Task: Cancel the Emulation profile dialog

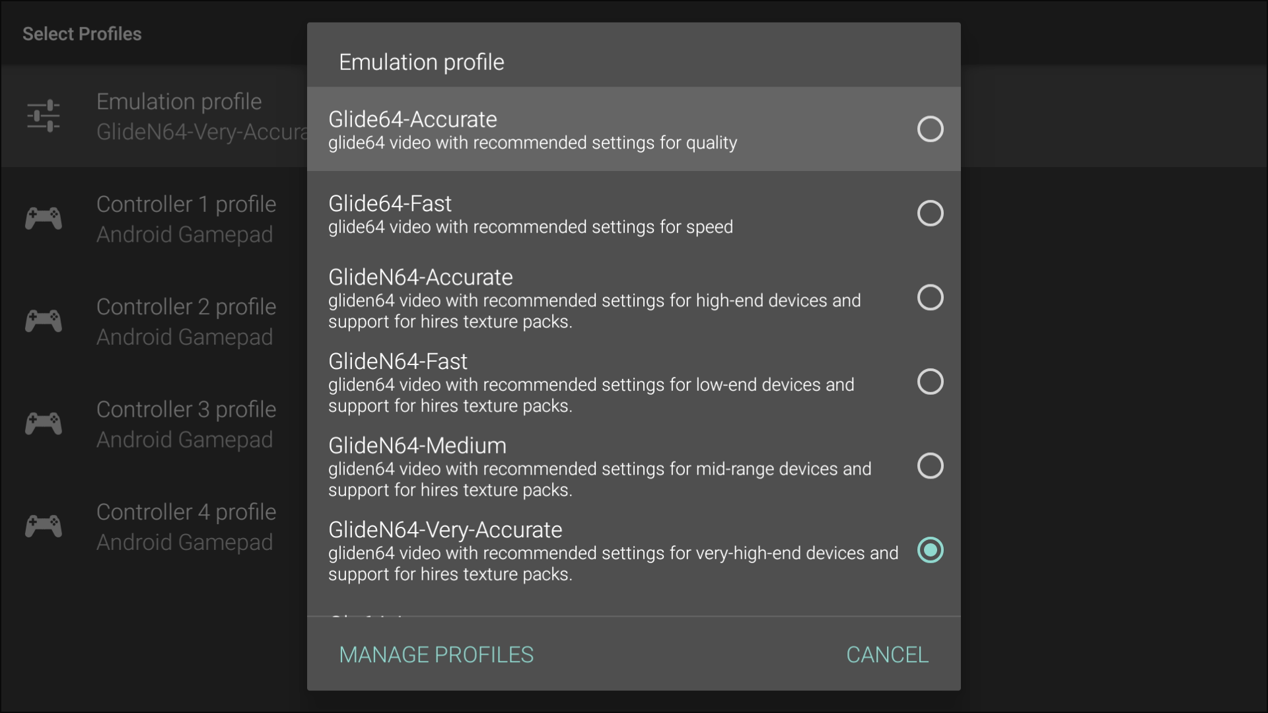Action: coord(887,655)
